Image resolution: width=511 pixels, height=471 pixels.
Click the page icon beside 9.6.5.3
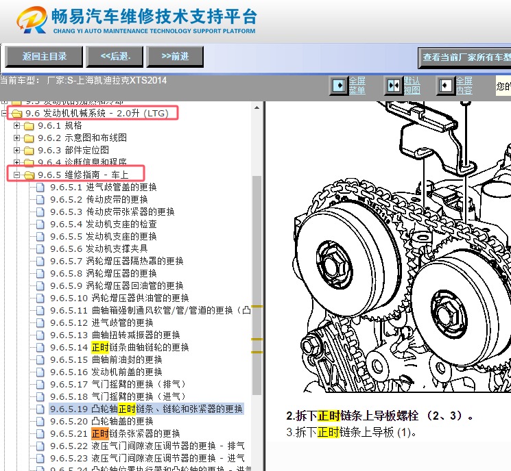click(40, 212)
